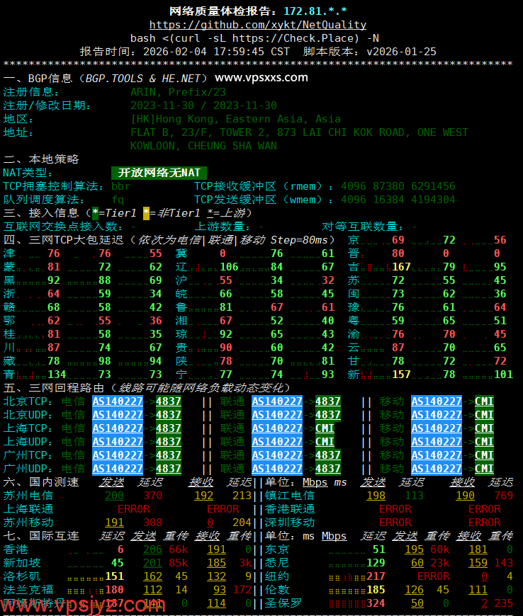Image resolution: width=523 pixels, height=616 pixels.
Task: Open the GitHub NetQuality repository link
Action: click(258, 25)
